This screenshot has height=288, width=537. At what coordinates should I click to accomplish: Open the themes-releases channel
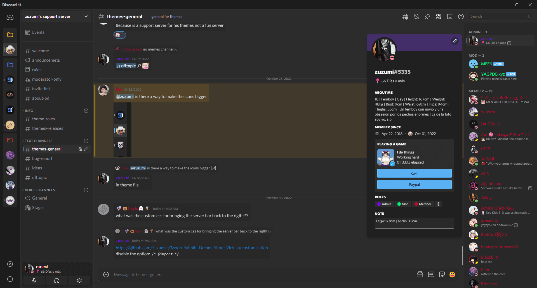click(x=56, y=128)
